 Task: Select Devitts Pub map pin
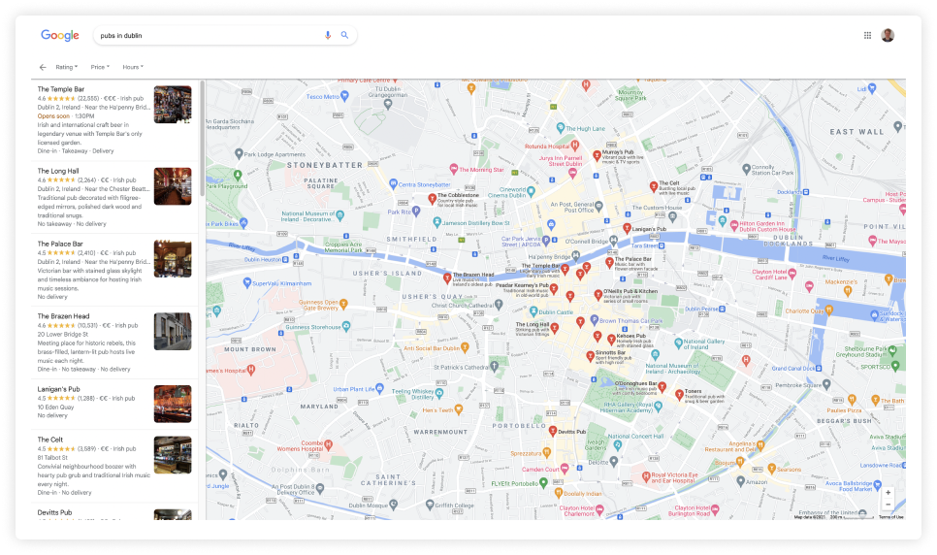click(553, 431)
